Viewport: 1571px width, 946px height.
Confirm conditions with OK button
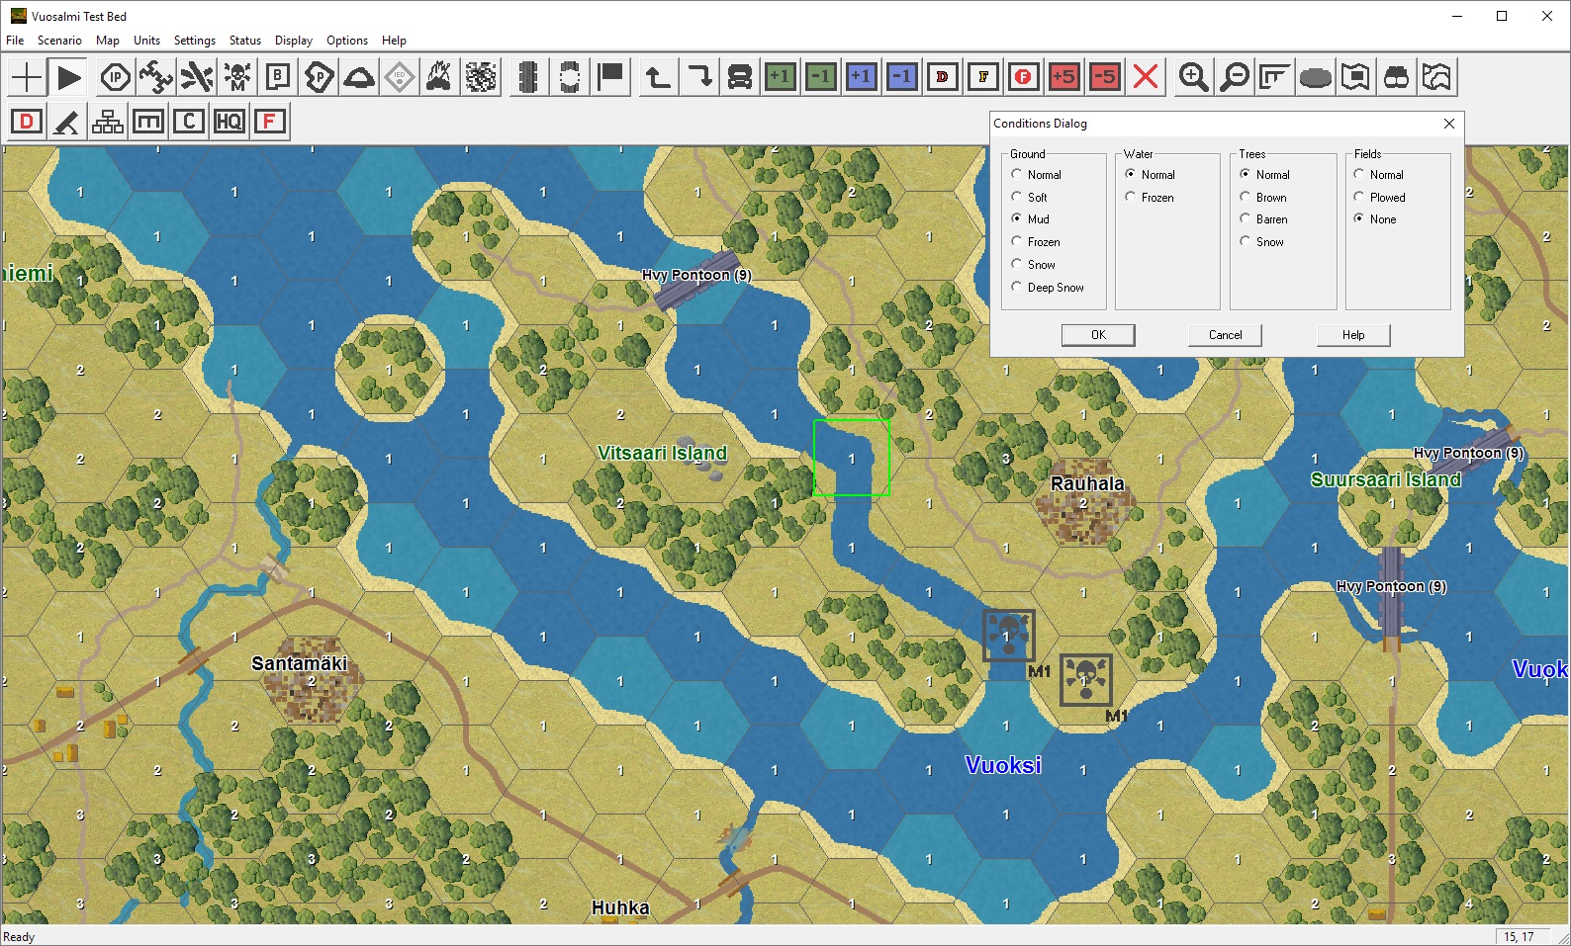tap(1098, 335)
